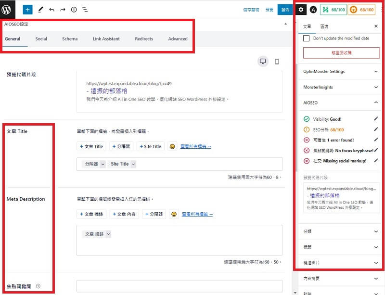The height and width of the screenshot is (295, 385).
Task: Open the list view outline icon
Action: (85, 10)
